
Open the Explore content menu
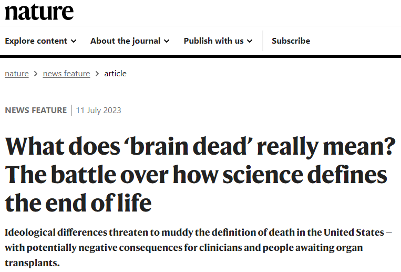(x=36, y=41)
